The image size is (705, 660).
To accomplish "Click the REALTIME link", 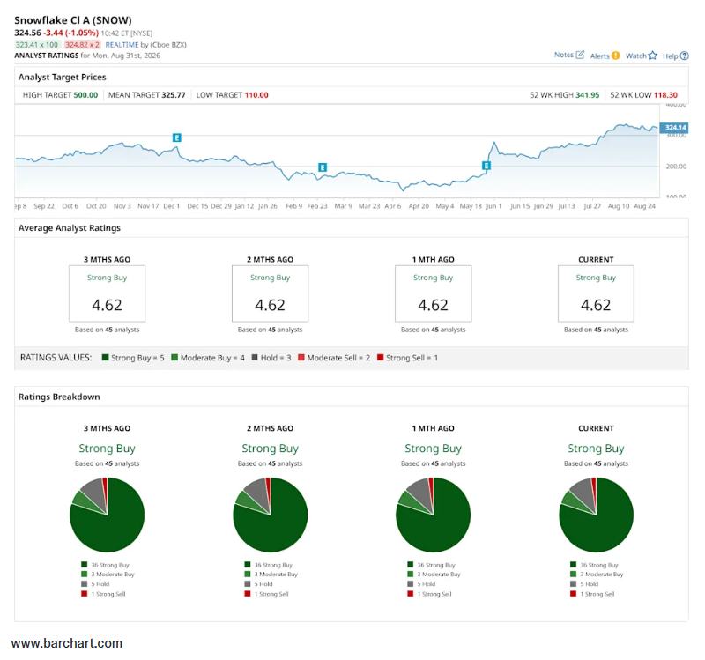I will pyautogui.click(x=122, y=45).
